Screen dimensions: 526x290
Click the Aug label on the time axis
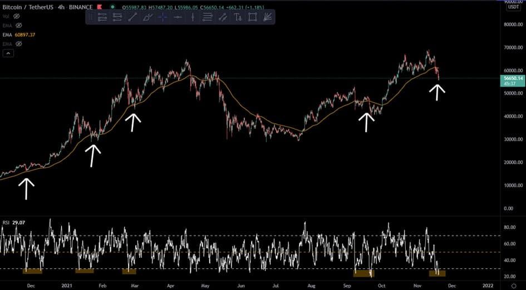312,286
